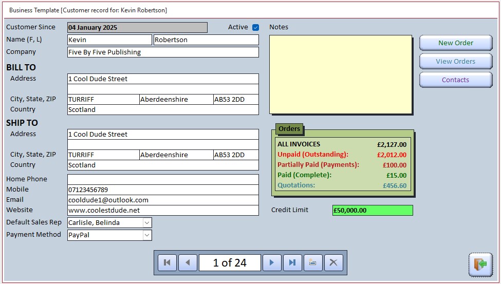Open the Contacts button

tap(455, 80)
